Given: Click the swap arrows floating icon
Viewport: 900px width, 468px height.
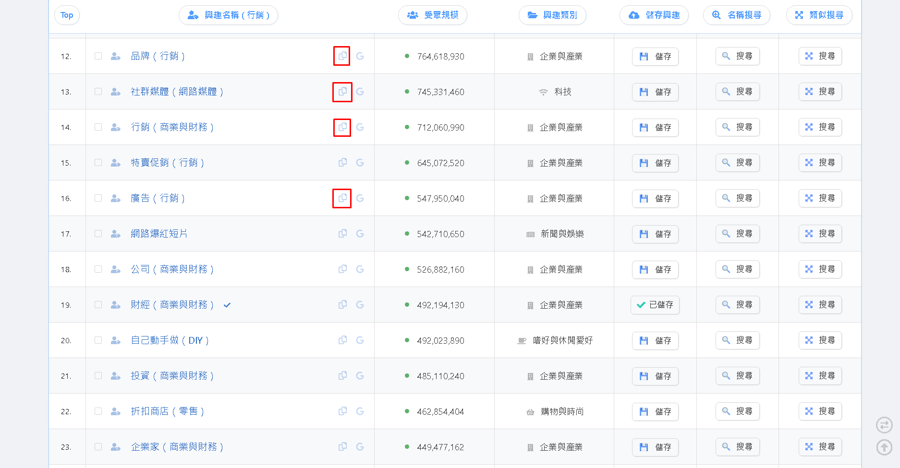Looking at the screenshot, I should click(x=884, y=425).
